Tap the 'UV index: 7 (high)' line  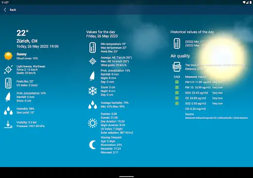(x=112, y=129)
